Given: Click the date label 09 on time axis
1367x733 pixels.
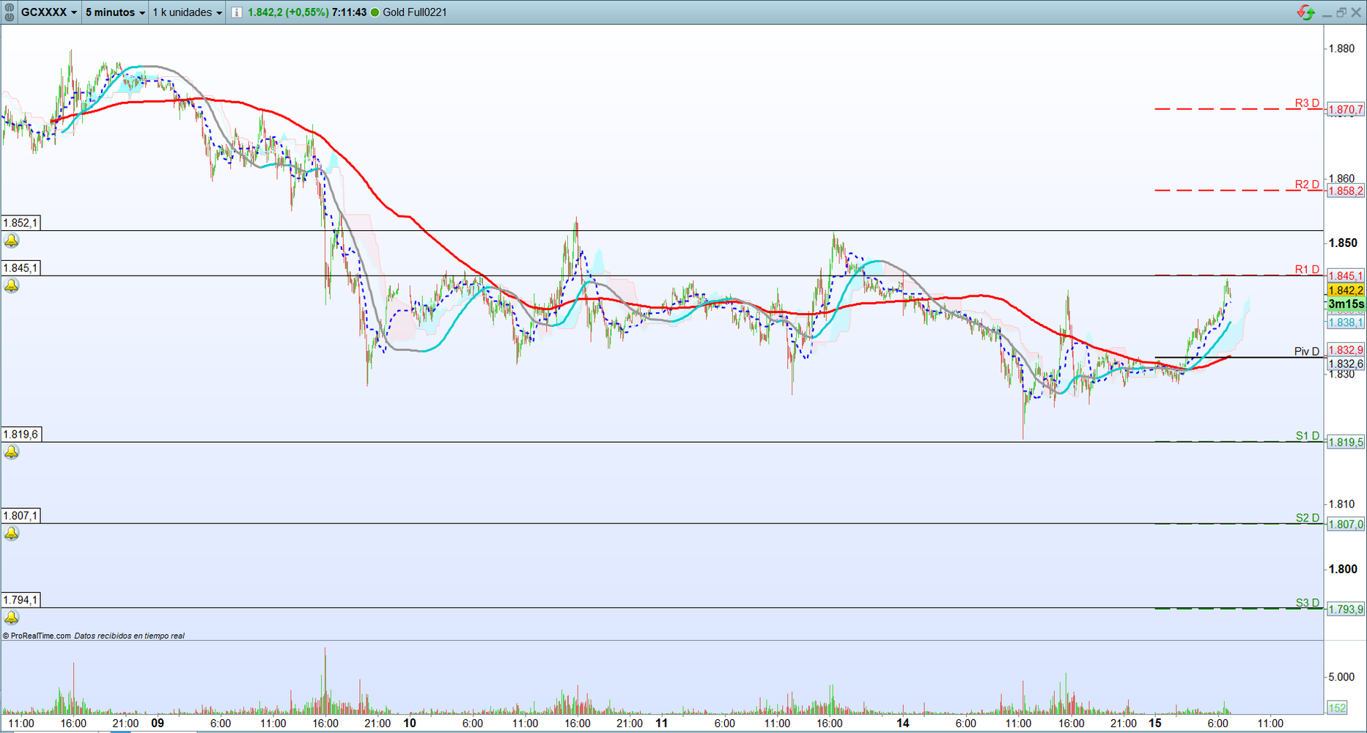Looking at the screenshot, I should coord(158,723).
